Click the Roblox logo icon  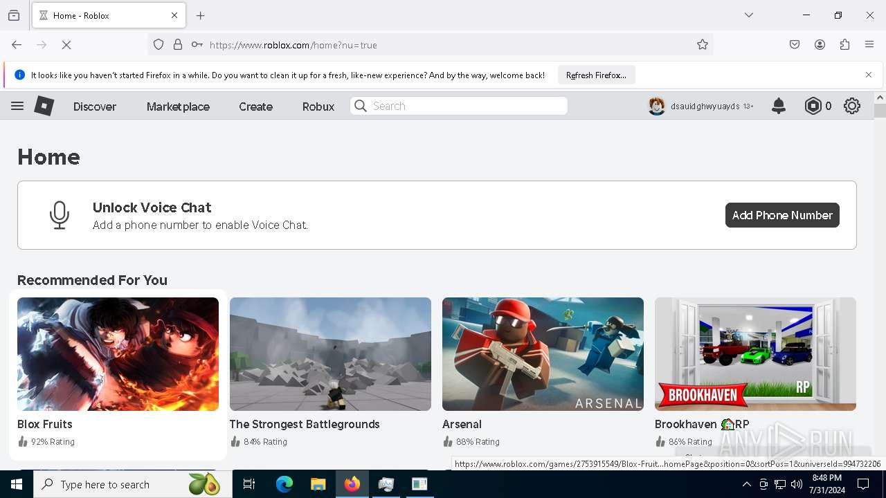coord(44,106)
